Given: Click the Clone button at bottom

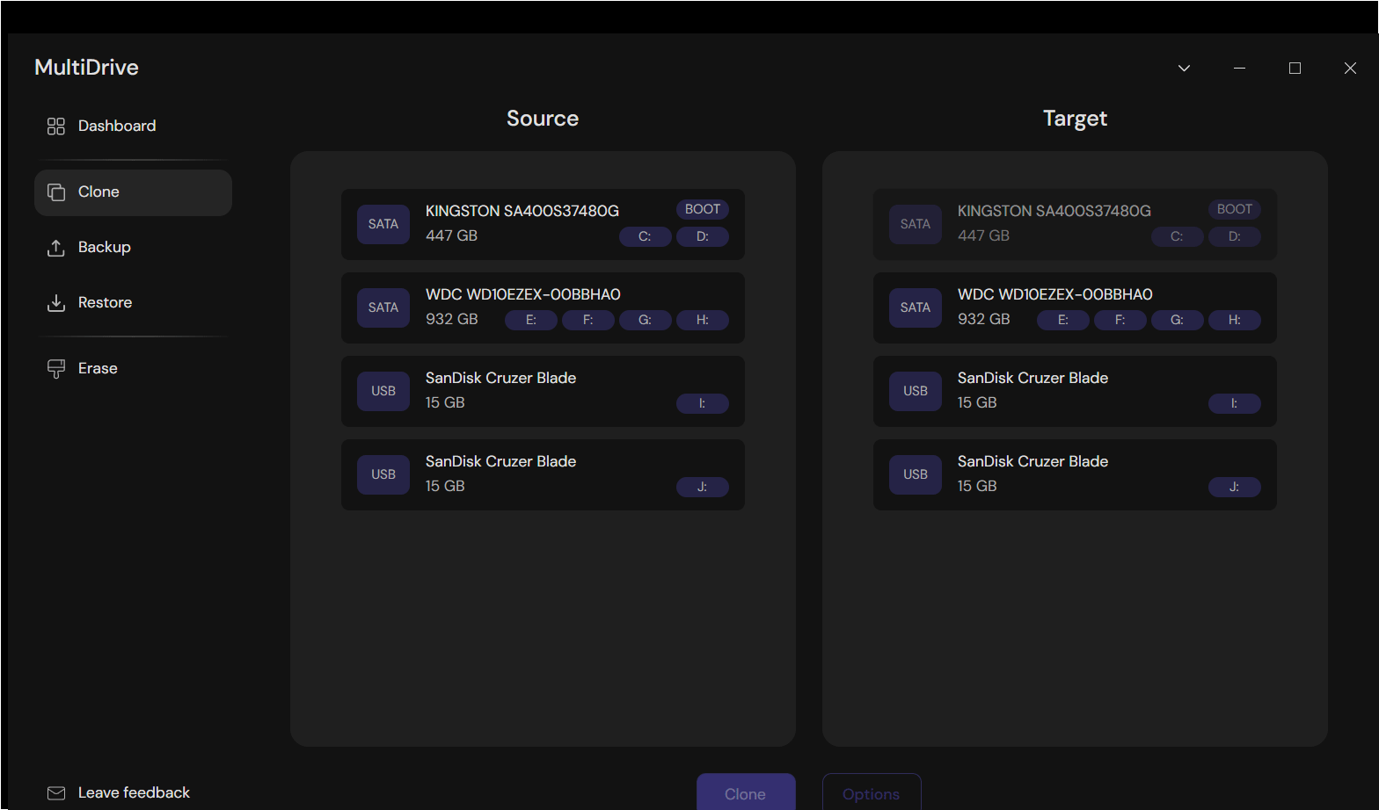Looking at the screenshot, I should (746, 792).
